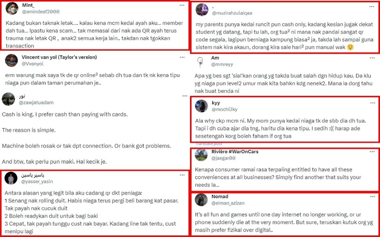
Task: Open more options on Vincent van yol's tweet
Action: (x=182, y=57)
